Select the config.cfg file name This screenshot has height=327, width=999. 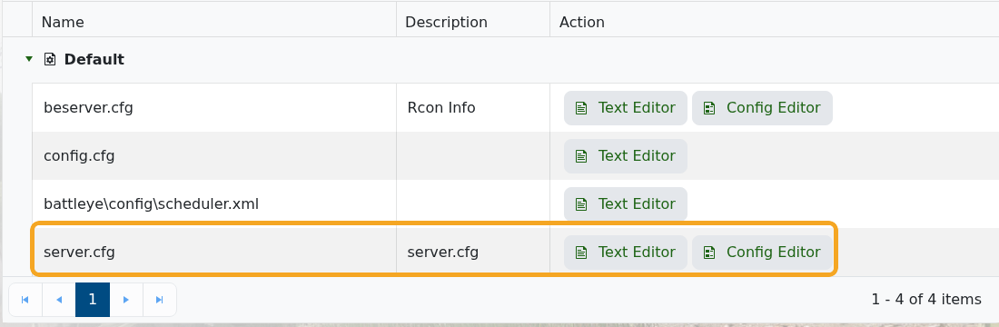(x=79, y=156)
